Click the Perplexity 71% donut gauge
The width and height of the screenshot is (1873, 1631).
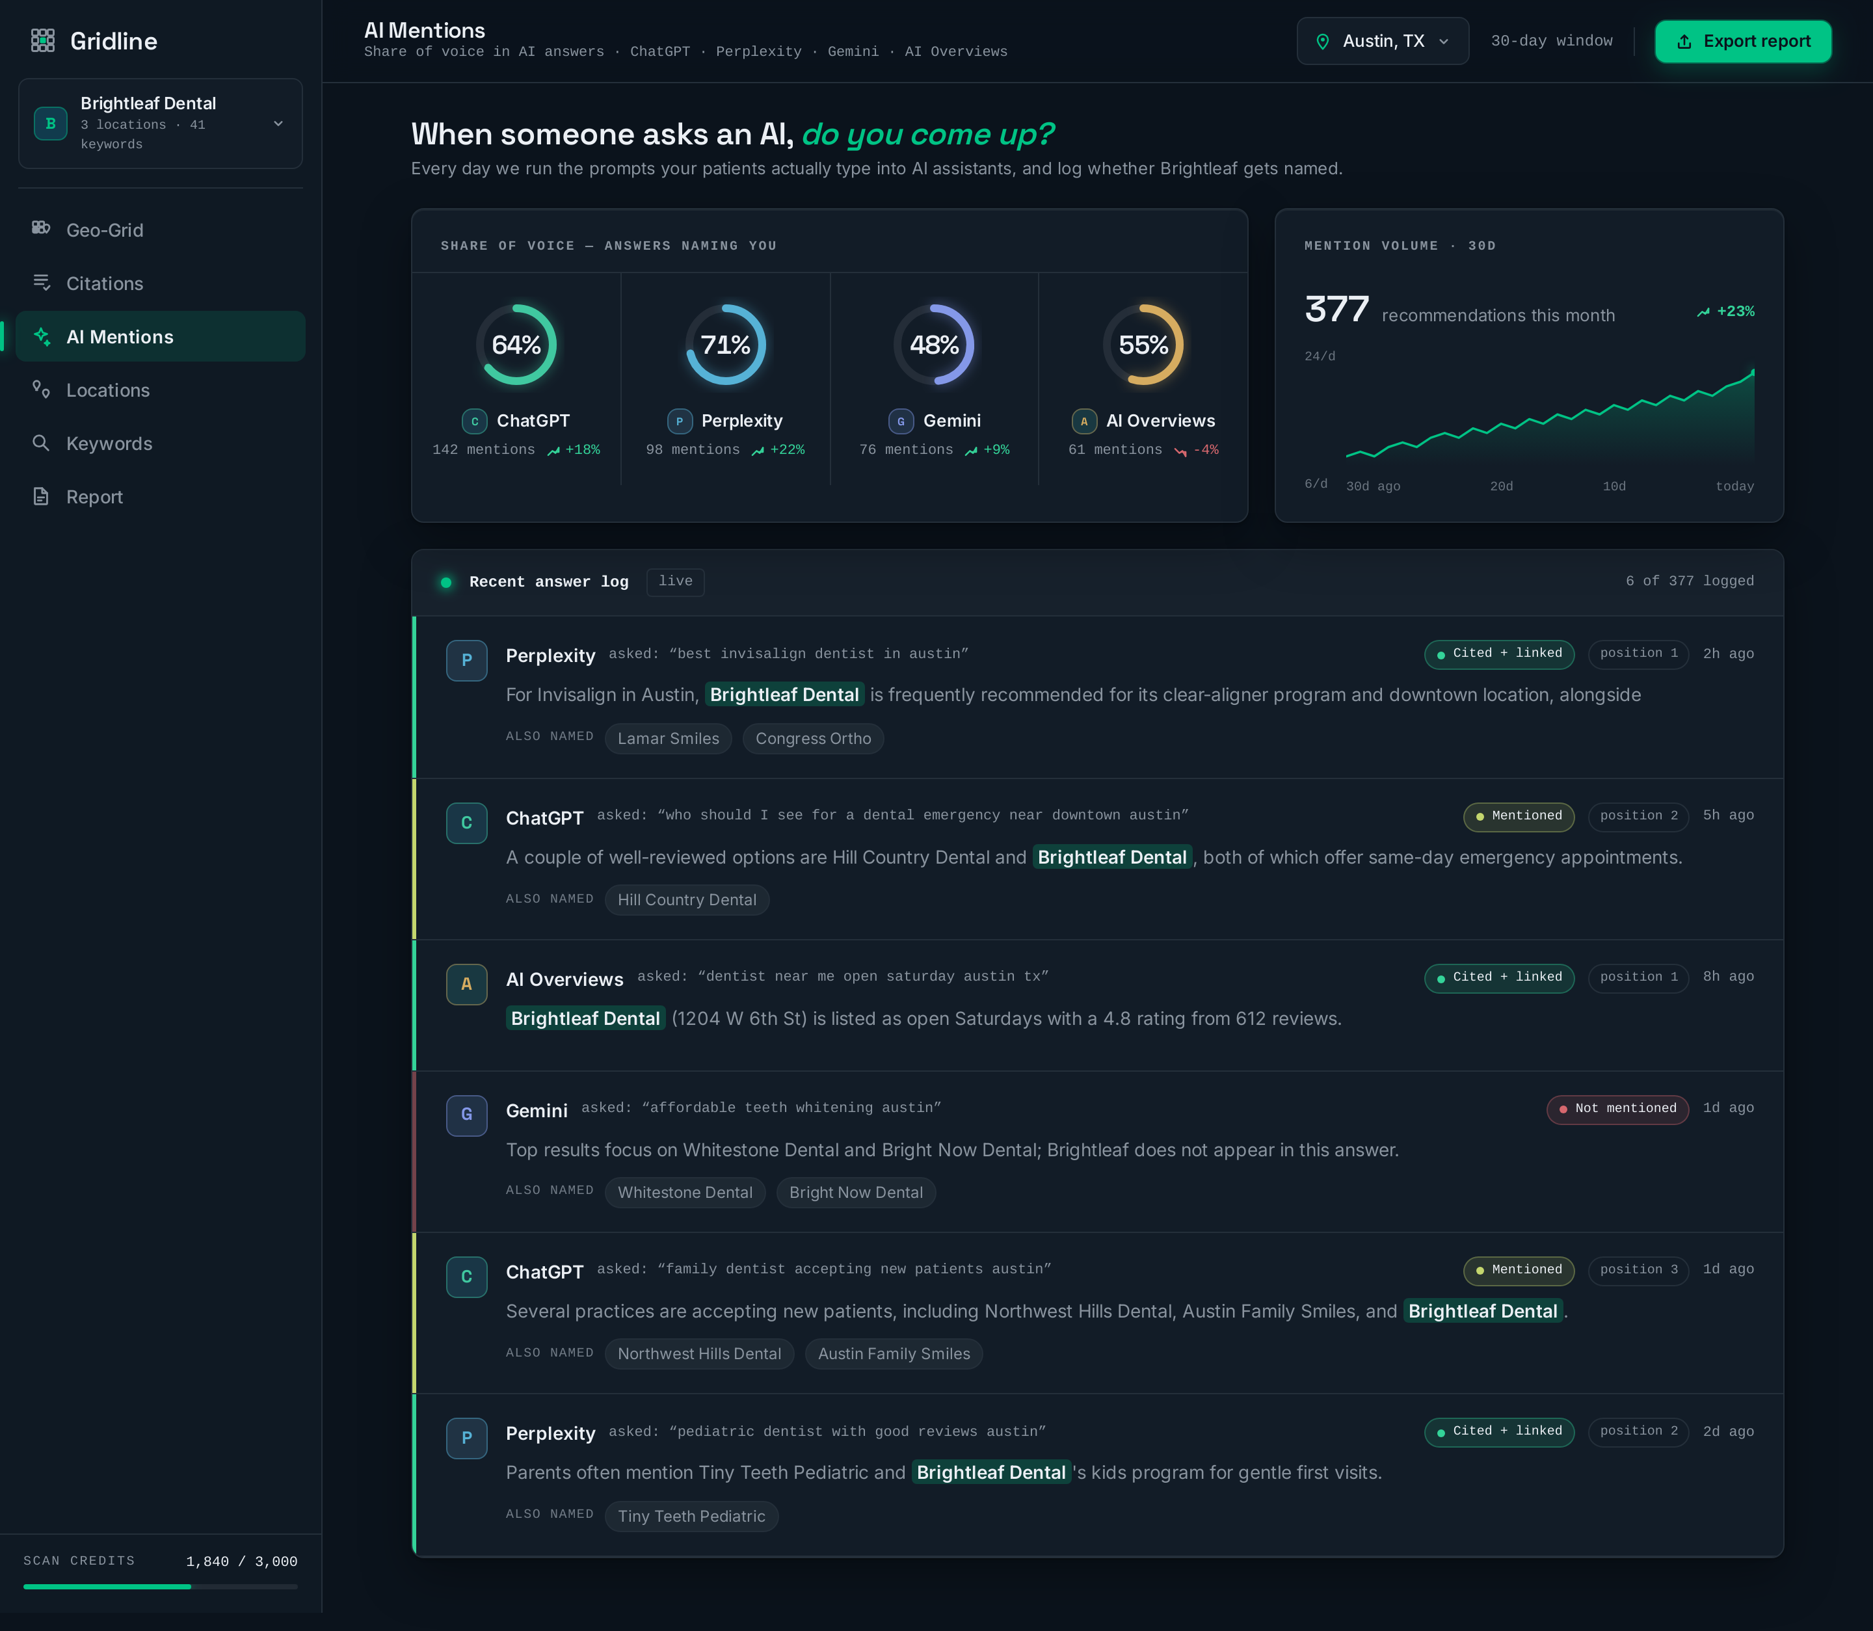pyautogui.click(x=725, y=345)
